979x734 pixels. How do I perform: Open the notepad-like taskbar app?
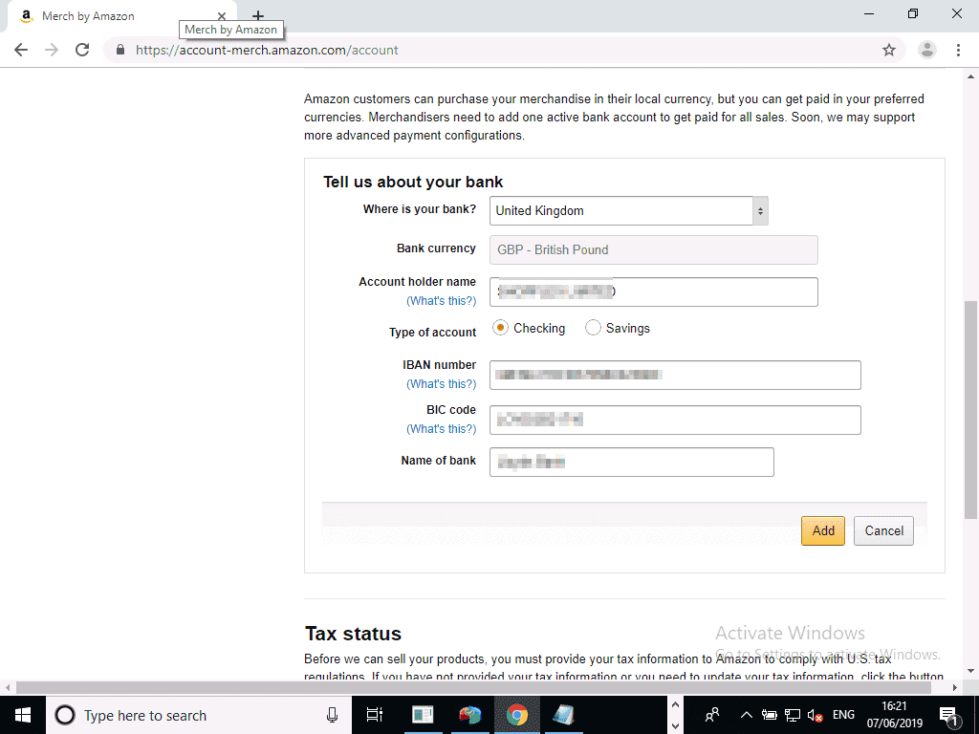coord(564,715)
